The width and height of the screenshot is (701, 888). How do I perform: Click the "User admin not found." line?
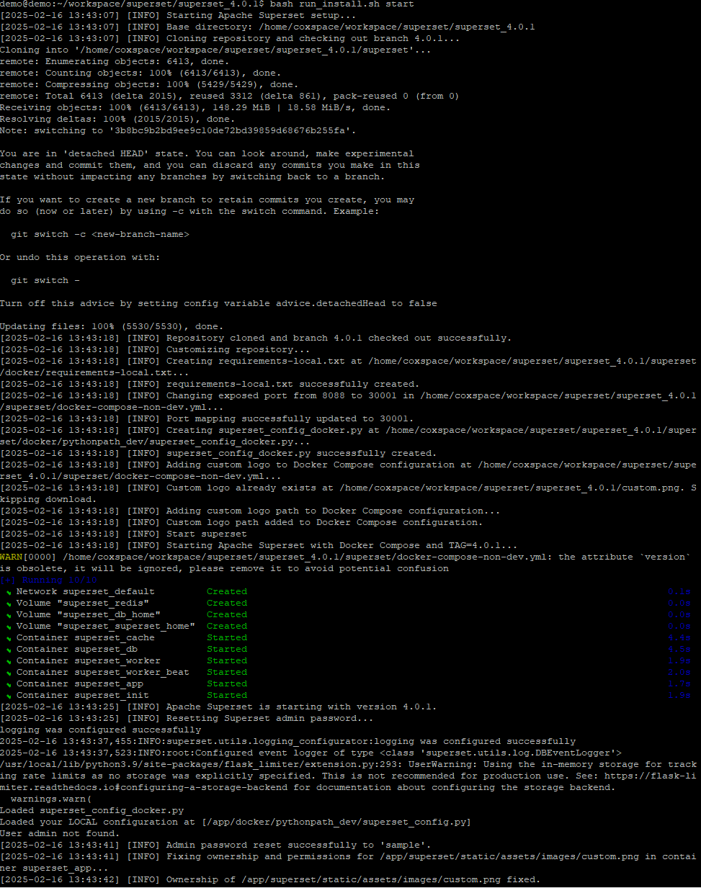click(60, 834)
